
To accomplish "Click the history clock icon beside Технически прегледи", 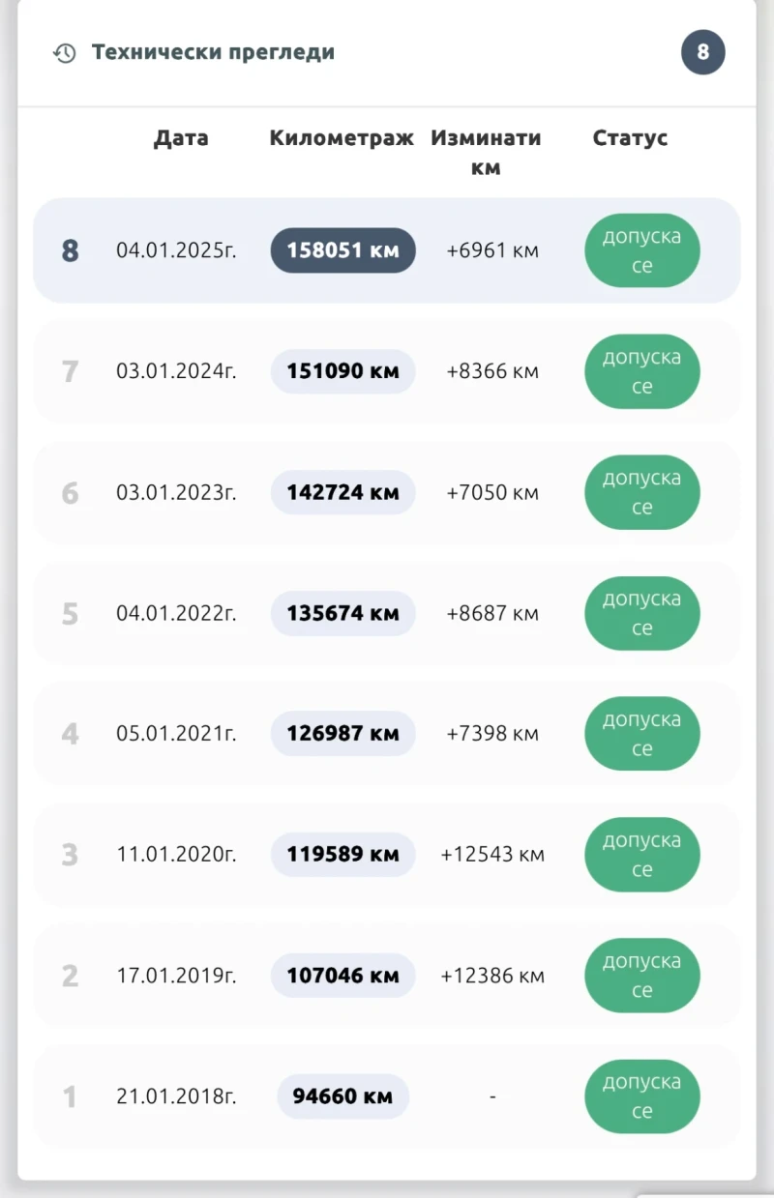I will coord(64,53).
